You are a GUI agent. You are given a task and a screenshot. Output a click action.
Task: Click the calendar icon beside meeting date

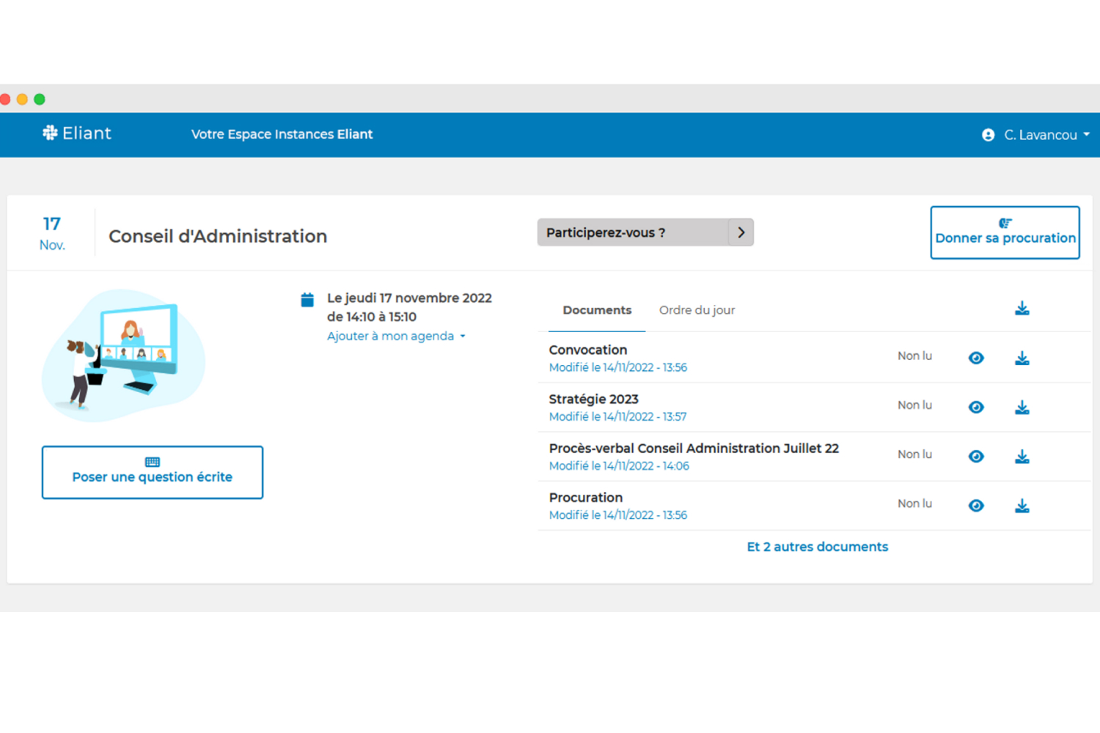[307, 300]
